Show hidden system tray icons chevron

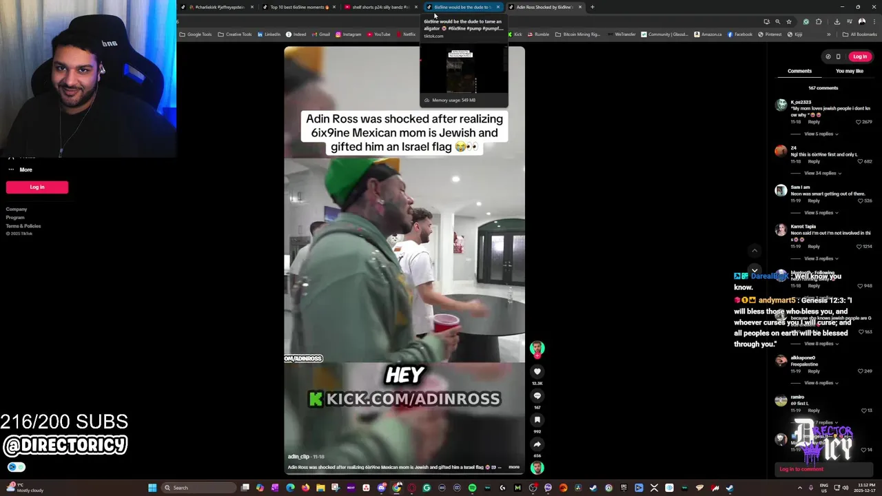(801, 488)
